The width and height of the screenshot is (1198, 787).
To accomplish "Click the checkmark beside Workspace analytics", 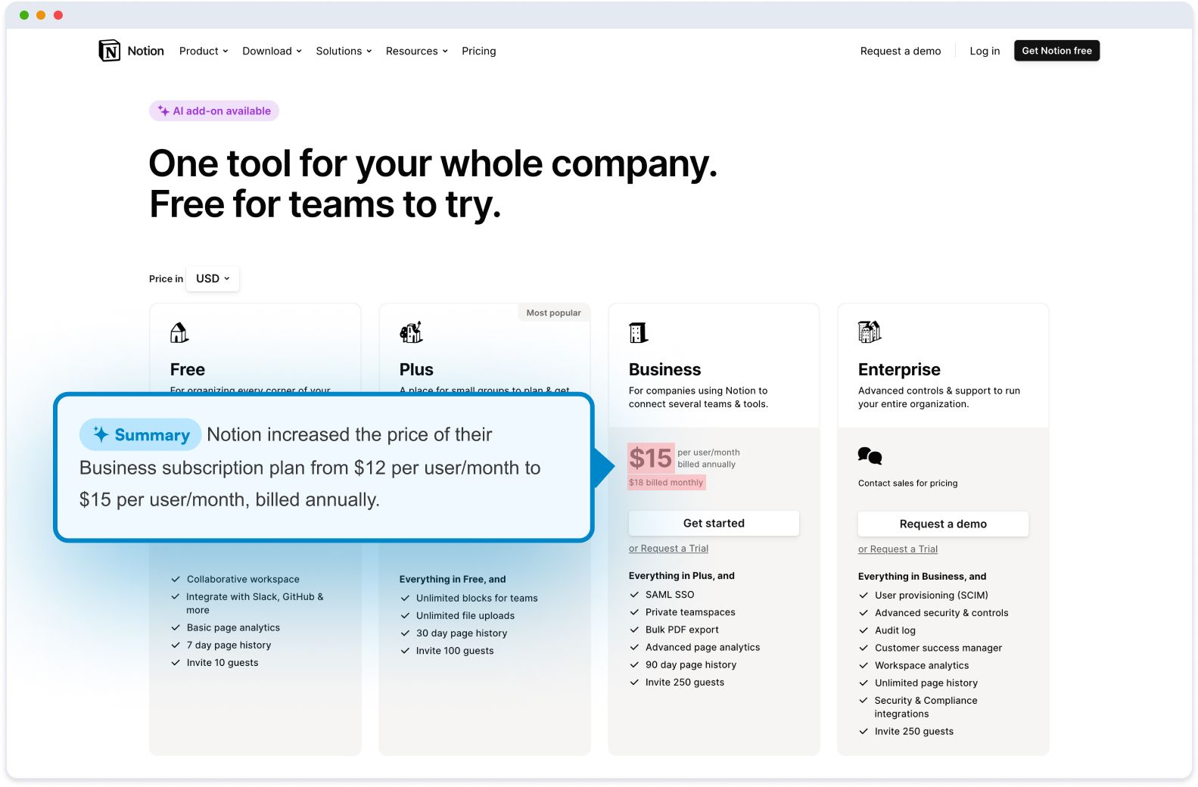I will tap(863, 665).
